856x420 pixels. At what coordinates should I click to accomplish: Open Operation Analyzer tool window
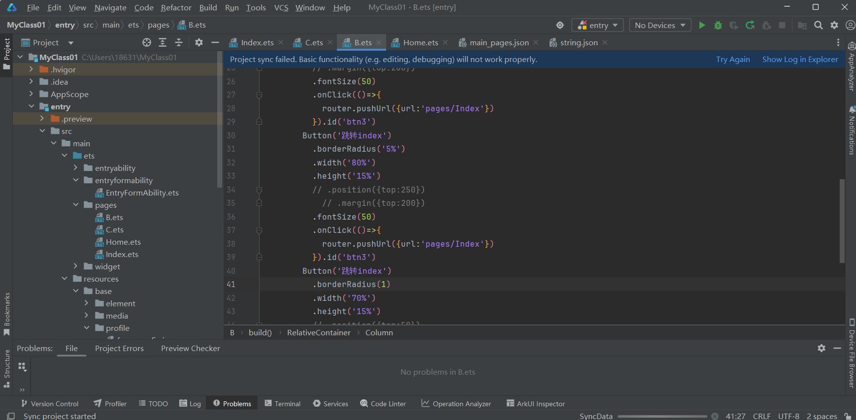click(x=456, y=403)
